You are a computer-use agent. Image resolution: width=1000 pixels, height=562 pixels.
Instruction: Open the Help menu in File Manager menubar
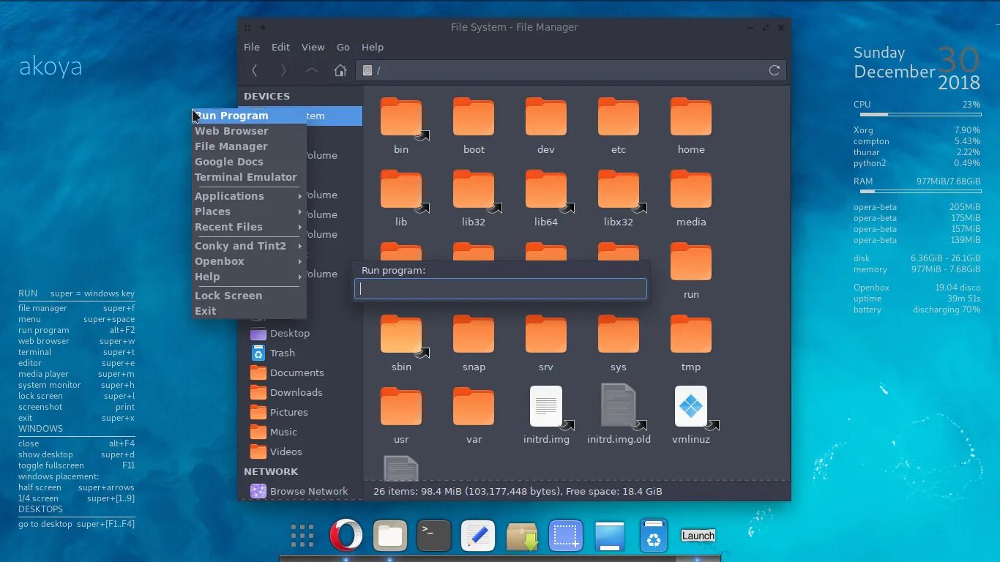(x=373, y=47)
